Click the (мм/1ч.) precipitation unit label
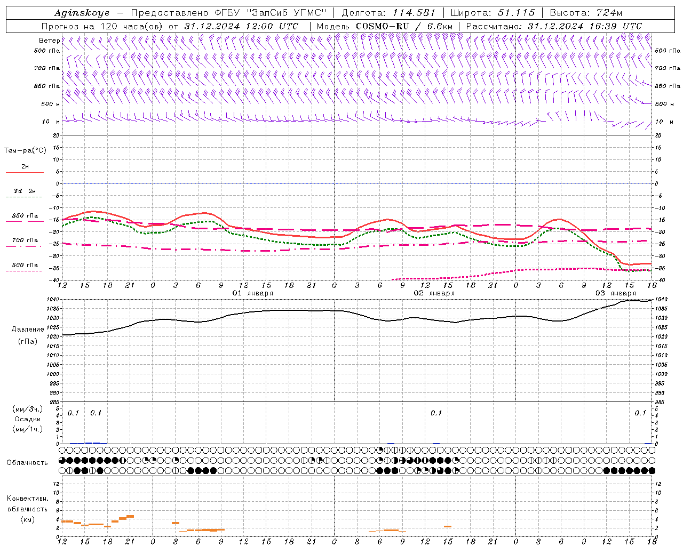 coord(28,429)
